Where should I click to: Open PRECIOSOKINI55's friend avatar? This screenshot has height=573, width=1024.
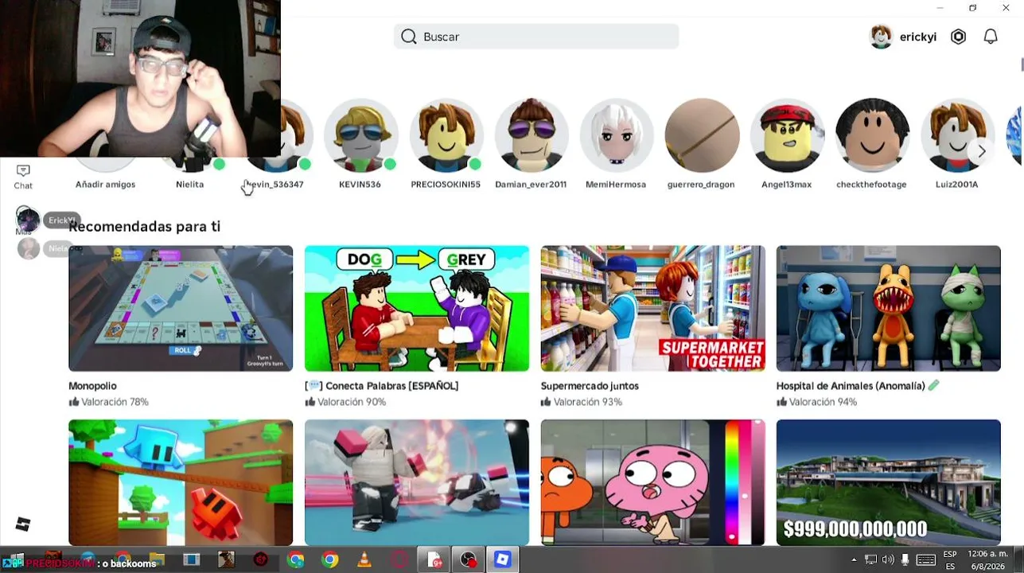click(x=446, y=135)
